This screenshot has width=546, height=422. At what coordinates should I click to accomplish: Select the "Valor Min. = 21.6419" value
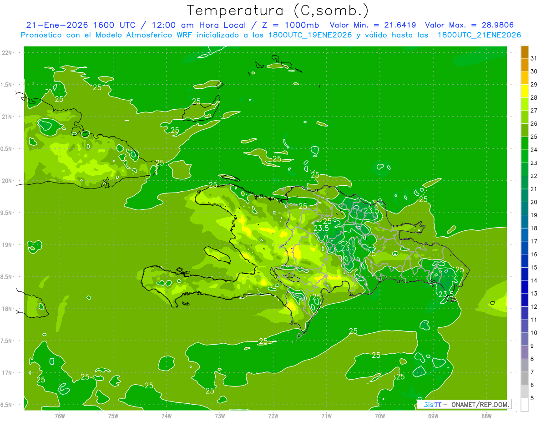click(373, 25)
